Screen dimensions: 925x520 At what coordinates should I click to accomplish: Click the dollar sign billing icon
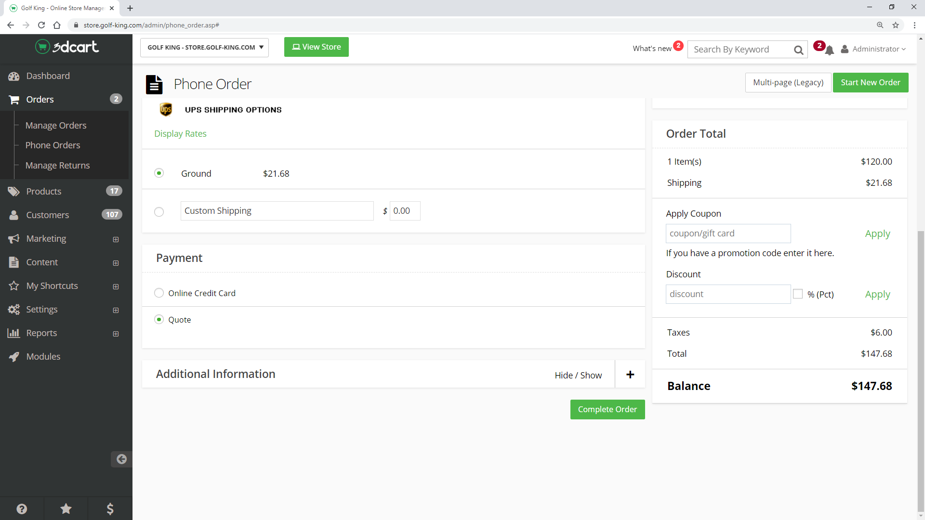click(110, 508)
